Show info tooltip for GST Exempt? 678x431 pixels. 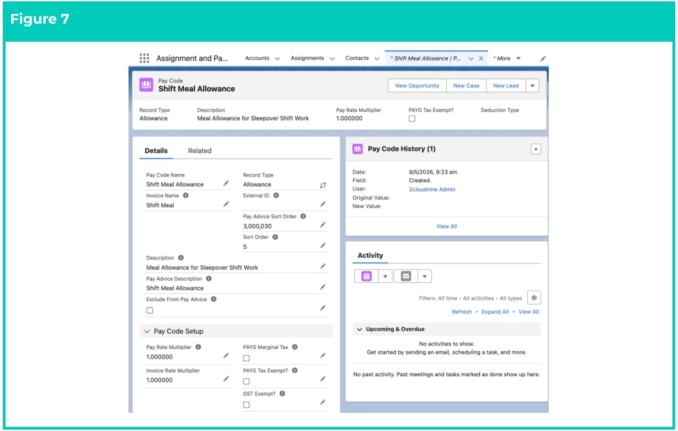282,393
